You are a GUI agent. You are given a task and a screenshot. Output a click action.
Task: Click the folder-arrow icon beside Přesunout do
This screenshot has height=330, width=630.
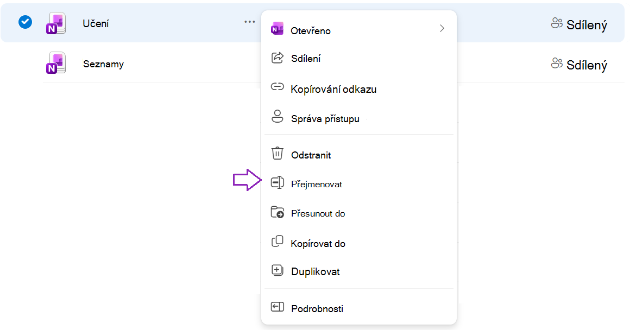pos(277,212)
